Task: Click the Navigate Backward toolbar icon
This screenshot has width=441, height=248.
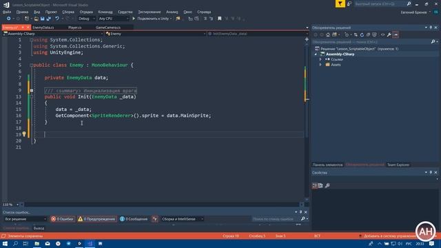Action: tap(8, 19)
